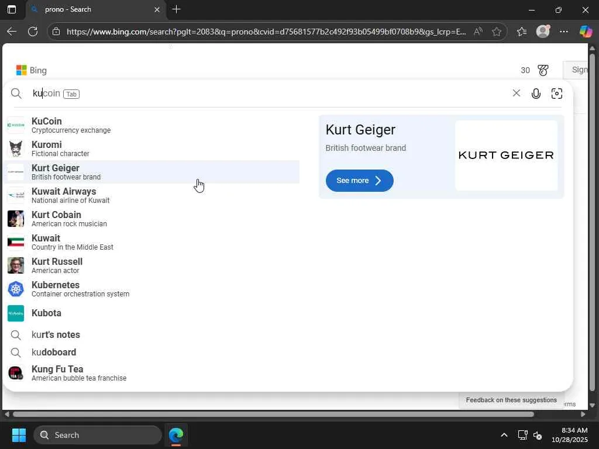Image resolution: width=599 pixels, height=449 pixels.
Task: Accept Tab autocomplete hint
Action: [71, 94]
